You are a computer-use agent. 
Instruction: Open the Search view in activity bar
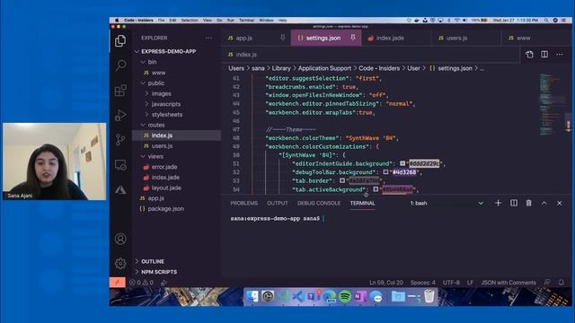click(x=120, y=65)
